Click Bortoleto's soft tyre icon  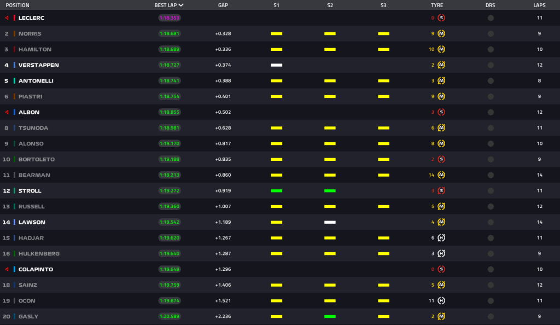pyautogui.click(x=441, y=159)
